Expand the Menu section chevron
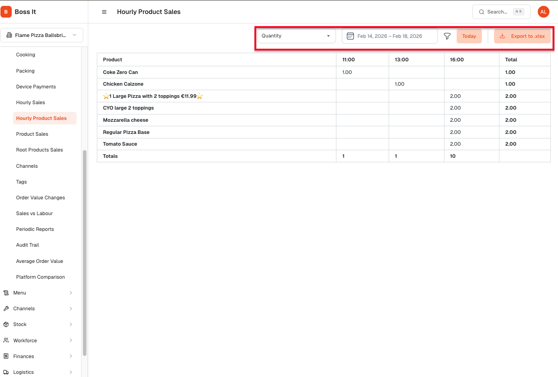558x377 pixels. [71, 293]
